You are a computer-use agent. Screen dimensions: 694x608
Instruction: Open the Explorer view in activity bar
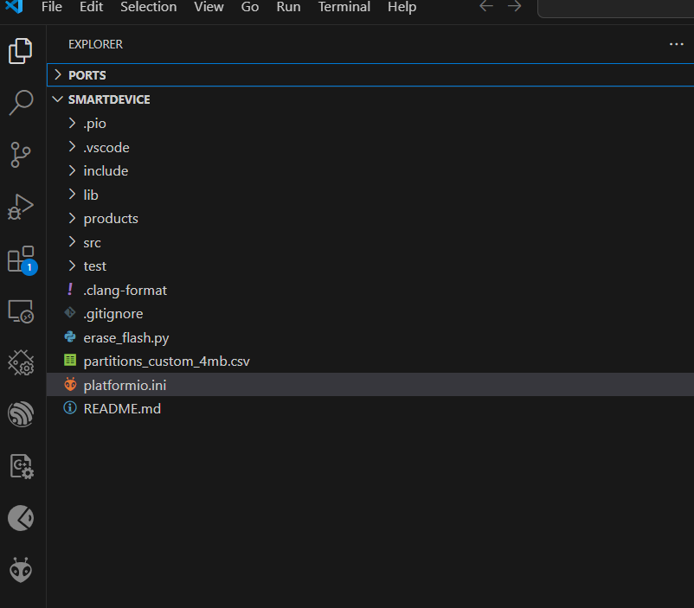21,51
